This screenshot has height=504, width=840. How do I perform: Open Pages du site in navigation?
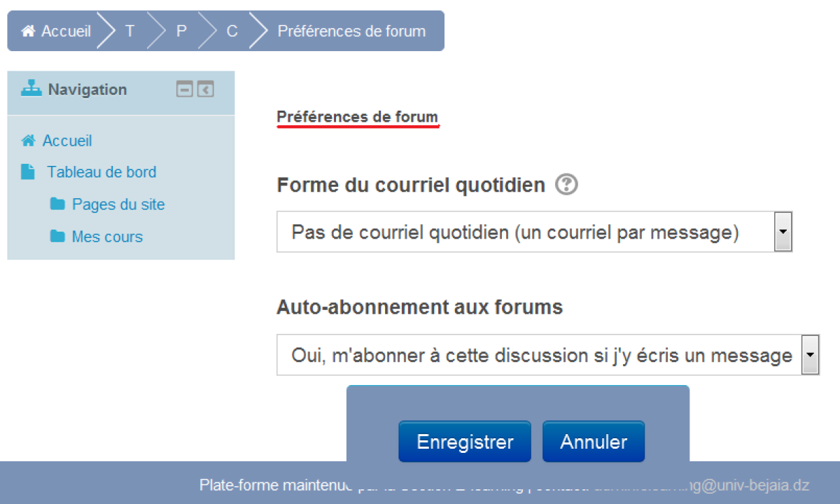118,204
